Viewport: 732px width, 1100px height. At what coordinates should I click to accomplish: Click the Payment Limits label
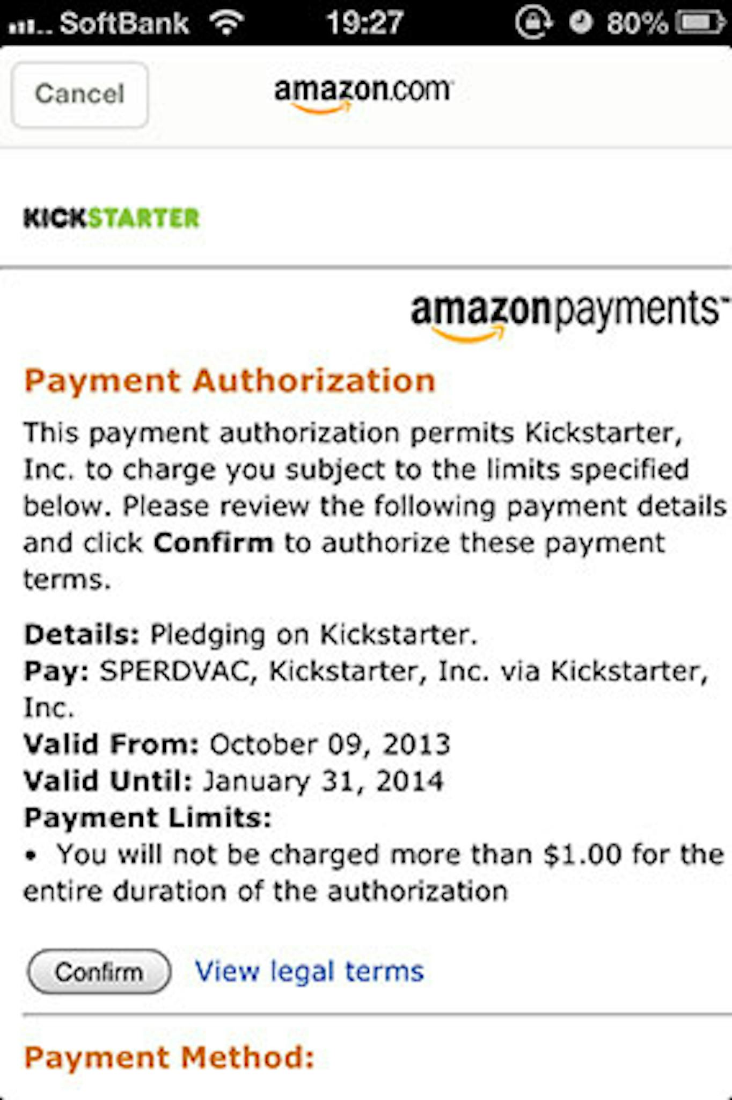(148, 817)
